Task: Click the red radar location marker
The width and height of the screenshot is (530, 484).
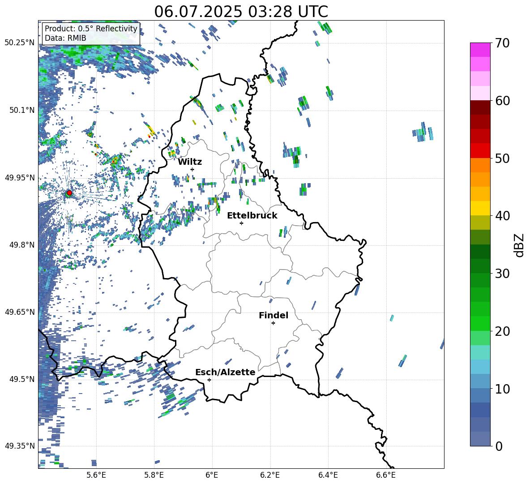Action: pyautogui.click(x=69, y=193)
